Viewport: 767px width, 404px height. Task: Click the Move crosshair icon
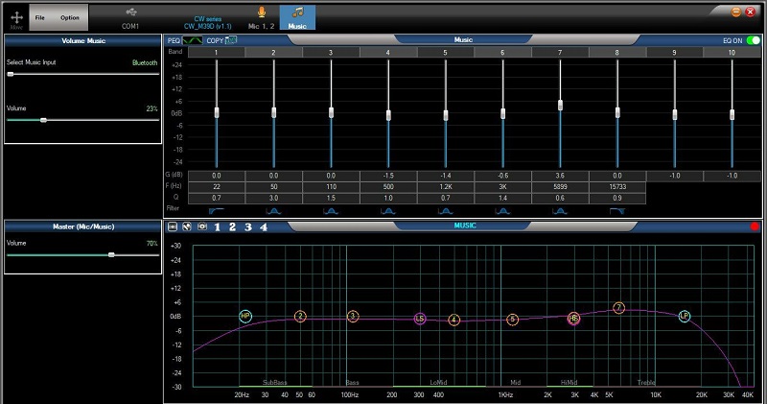pos(14,15)
